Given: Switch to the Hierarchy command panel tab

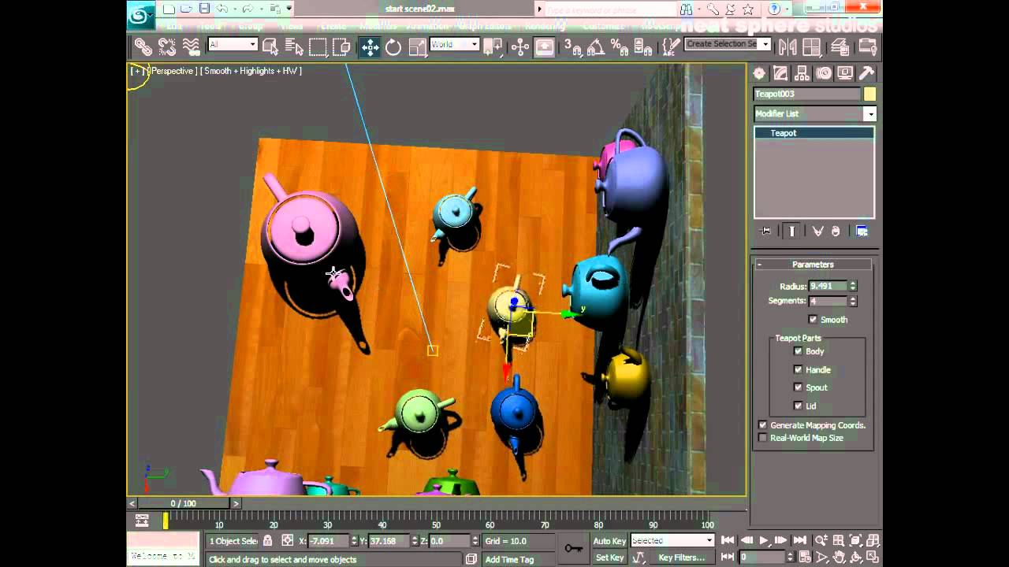Looking at the screenshot, I should pyautogui.click(x=802, y=73).
